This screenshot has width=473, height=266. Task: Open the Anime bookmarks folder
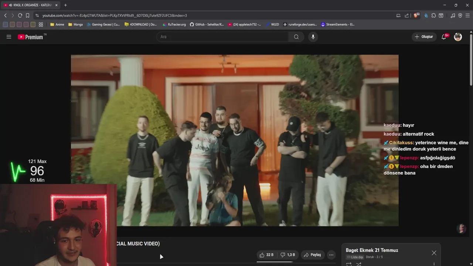click(57, 24)
